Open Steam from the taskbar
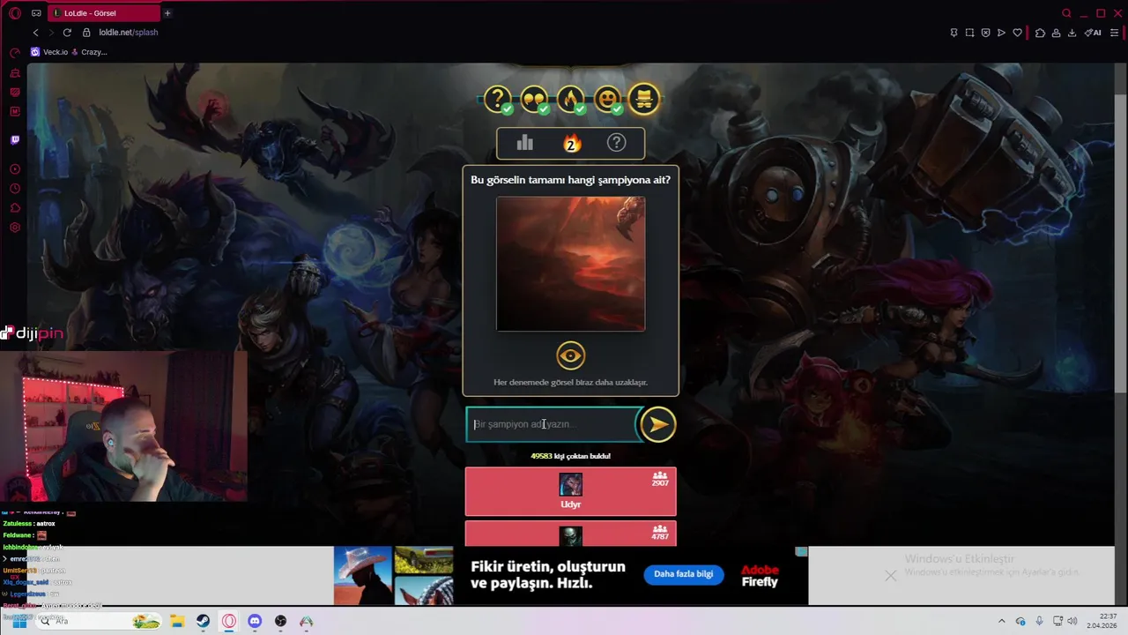The height and width of the screenshot is (635, 1128). click(x=203, y=621)
